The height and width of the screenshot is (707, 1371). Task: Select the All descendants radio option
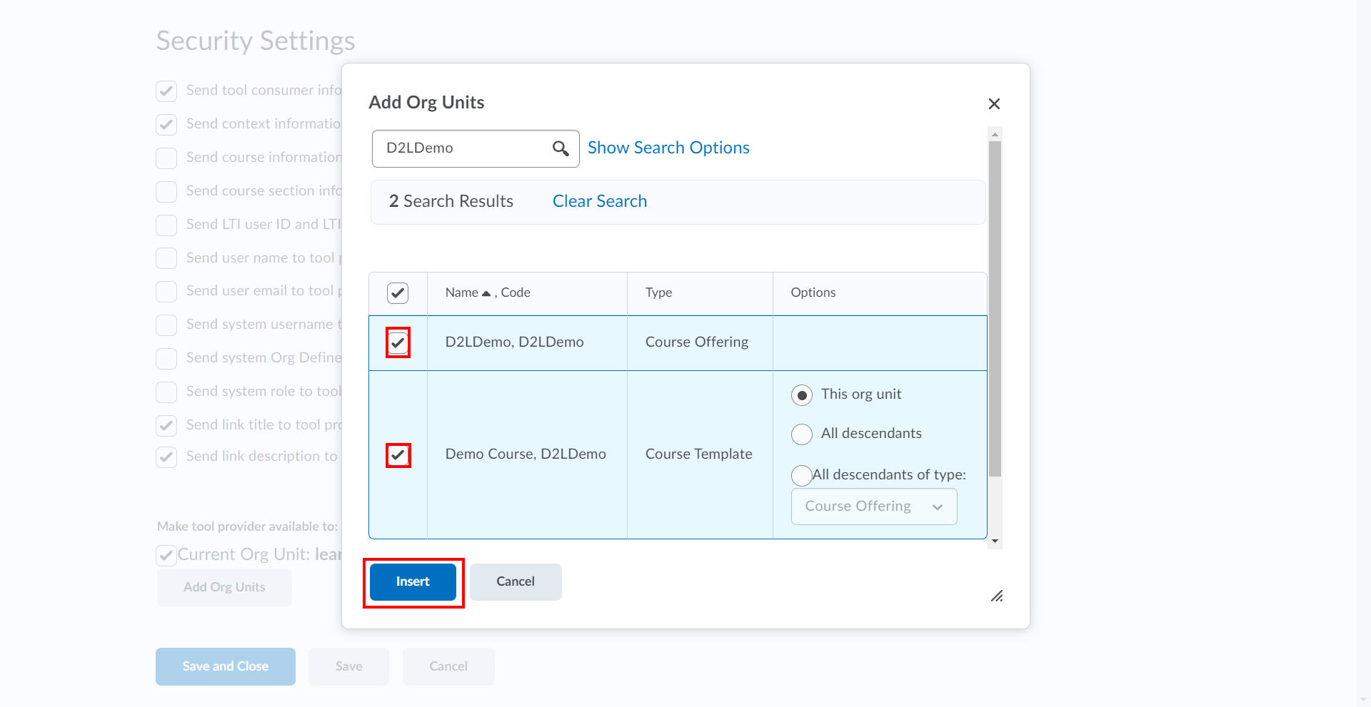[802, 434]
